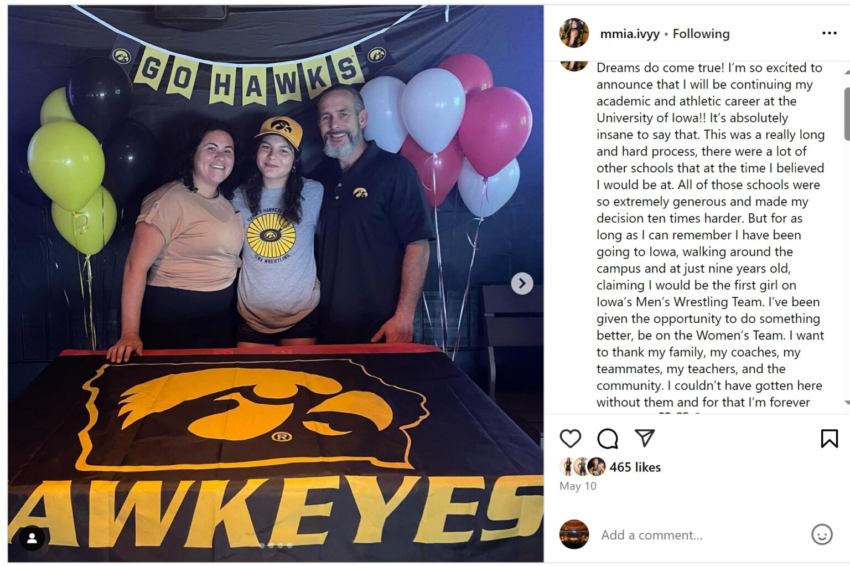Click the caption scroll down arrow
Screen dimensions: 850x566
[x=846, y=403]
